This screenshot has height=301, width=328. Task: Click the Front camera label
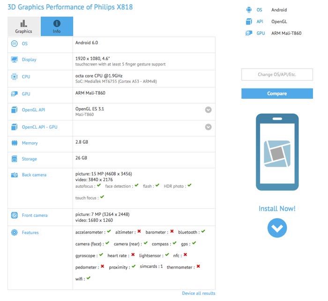[35, 215]
